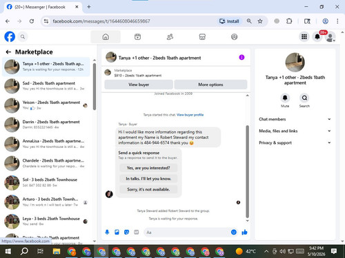This screenshot has height=258, width=345.
Task: Install the Facebook app button
Action: coord(229,21)
